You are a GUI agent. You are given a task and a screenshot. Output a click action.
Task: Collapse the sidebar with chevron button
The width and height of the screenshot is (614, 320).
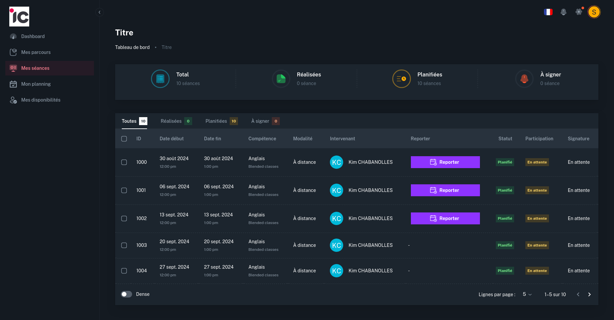point(99,12)
